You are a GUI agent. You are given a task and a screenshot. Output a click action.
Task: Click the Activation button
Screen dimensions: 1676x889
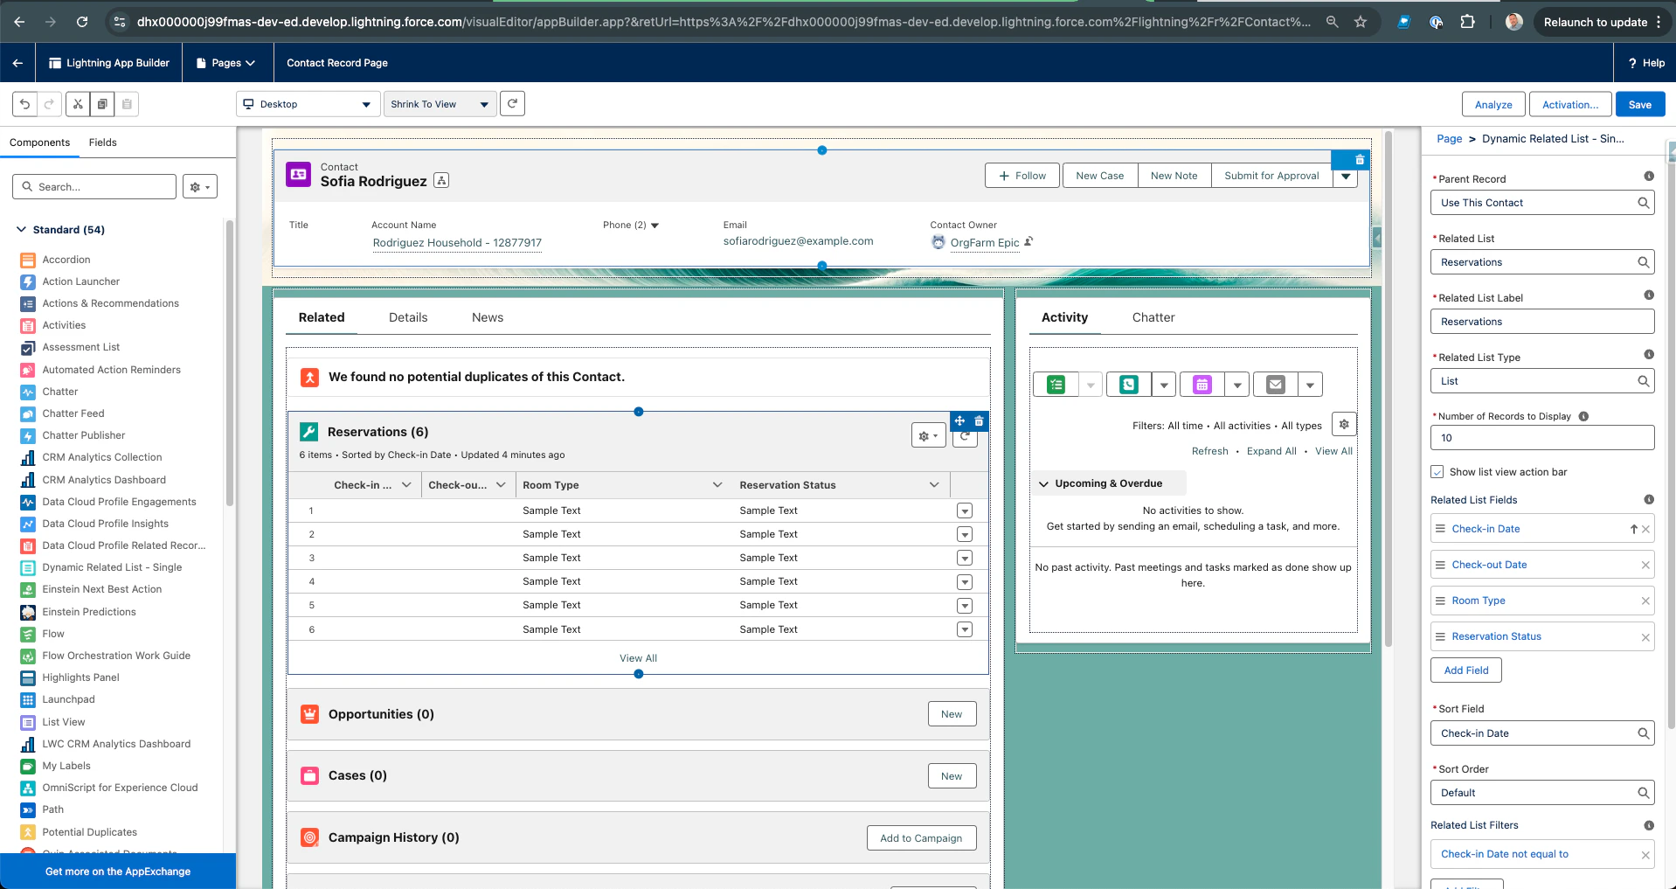click(x=1570, y=104)
